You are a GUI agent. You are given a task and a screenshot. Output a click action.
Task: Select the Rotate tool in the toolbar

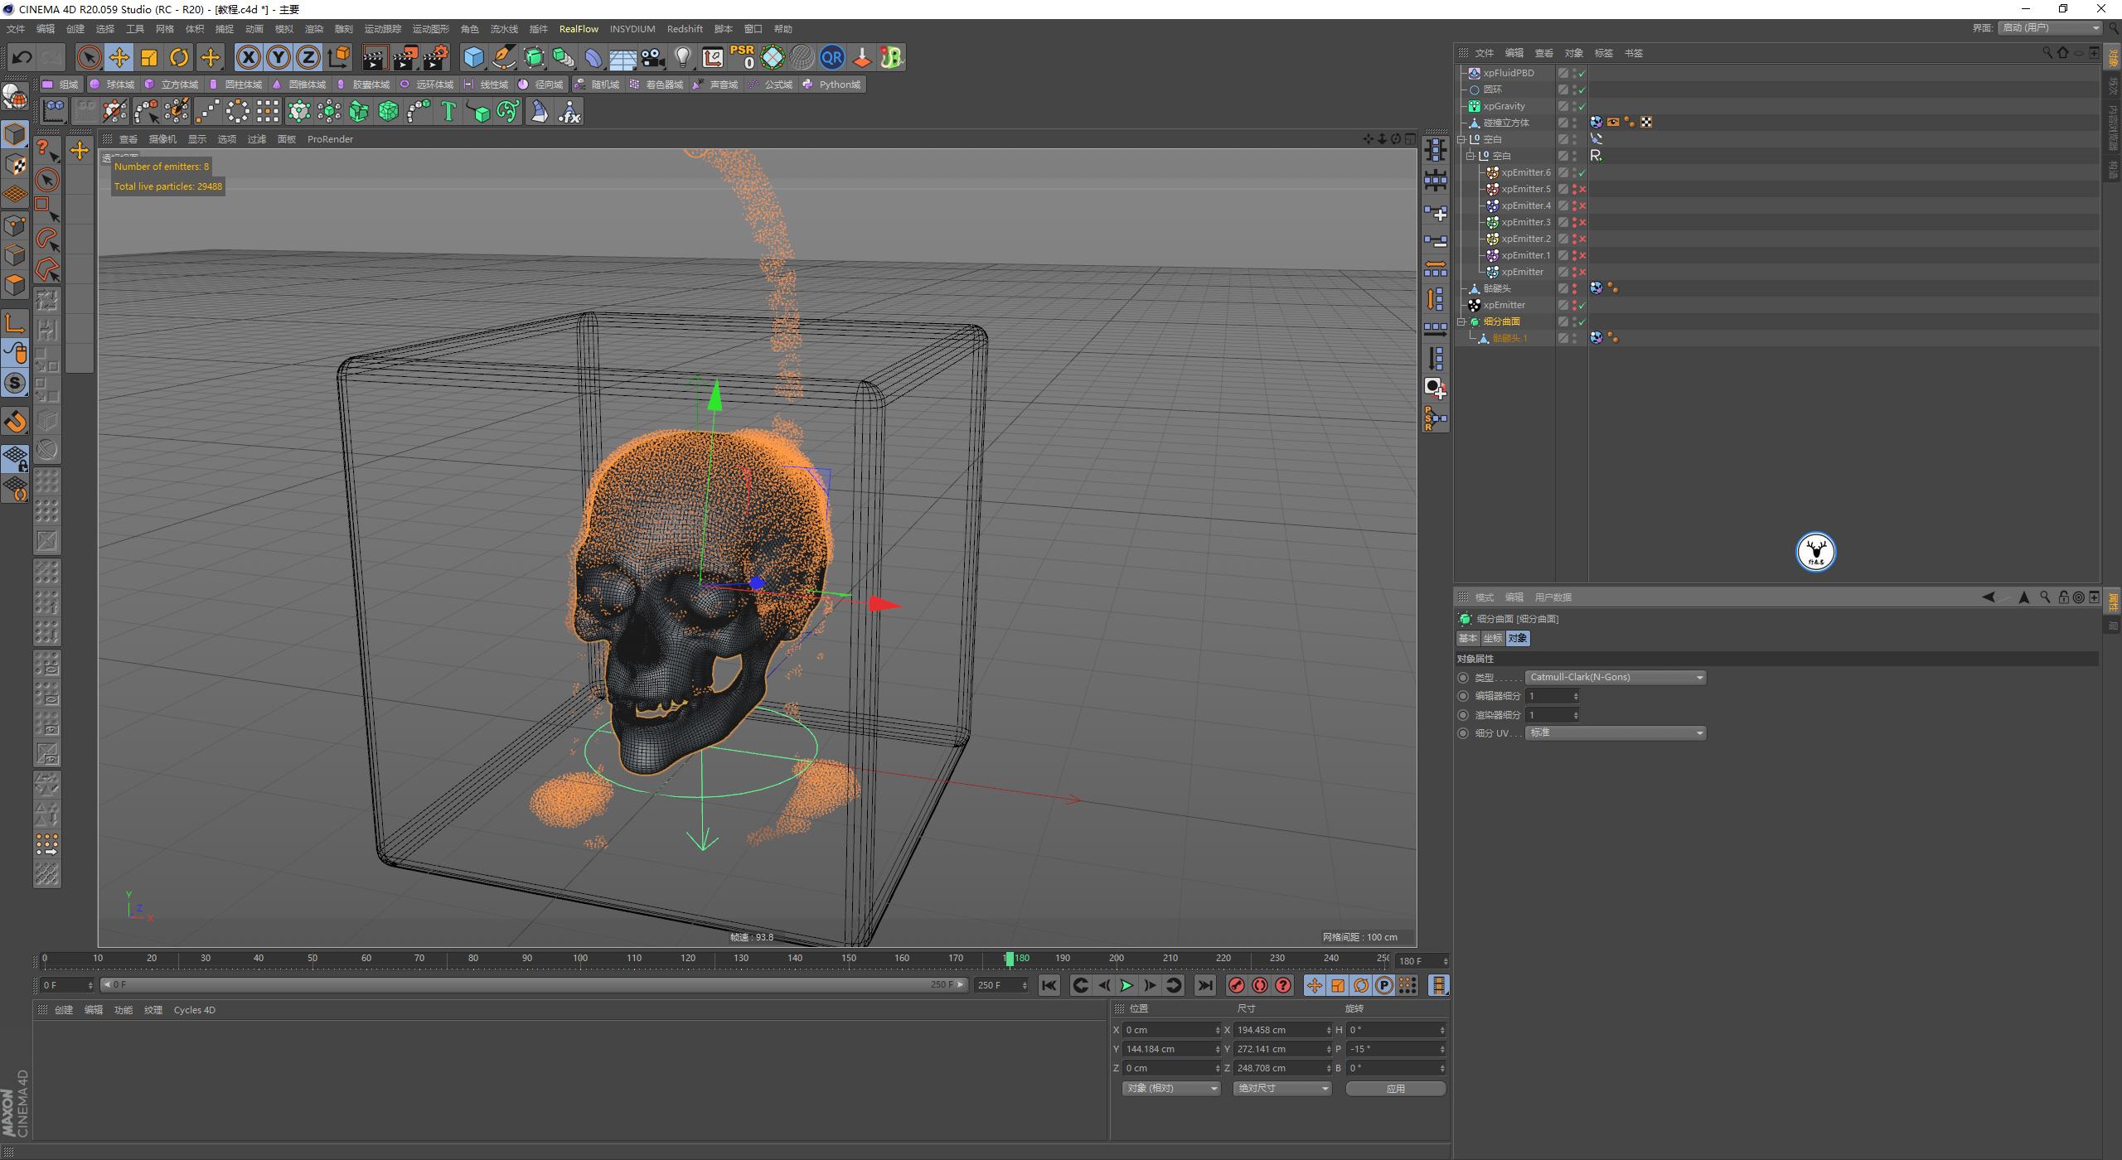[x=179, y=57]
